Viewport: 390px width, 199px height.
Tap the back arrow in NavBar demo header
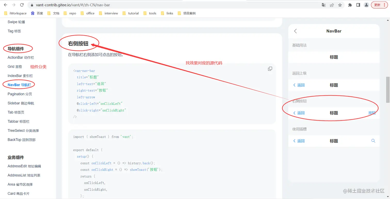click(x=296, y=31)
